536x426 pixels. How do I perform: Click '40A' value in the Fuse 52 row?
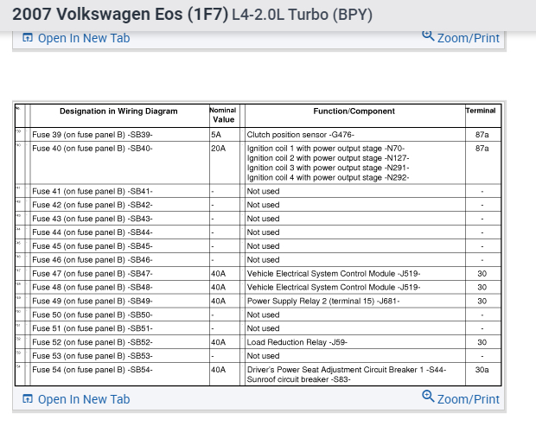click(x=219, y=342)
